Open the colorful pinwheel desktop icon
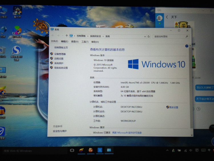The width and height of the screenshot is (214, 161). 17,32
